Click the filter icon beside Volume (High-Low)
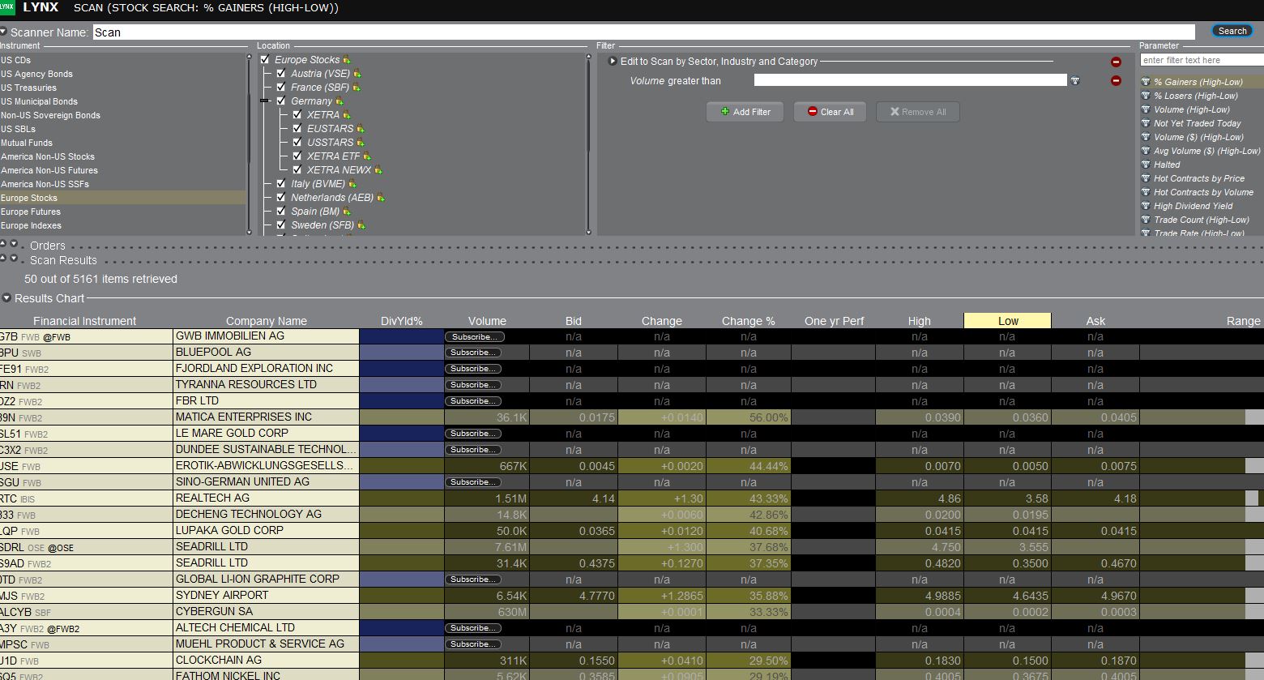This screenshot has width=1264, height=680. pyautogui.click(x=1146, y=109)
